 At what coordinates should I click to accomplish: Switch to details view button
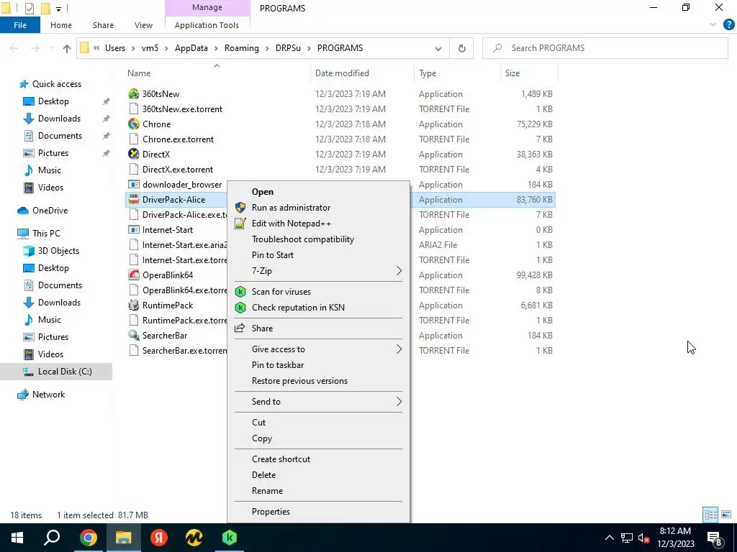pos(710,515)
